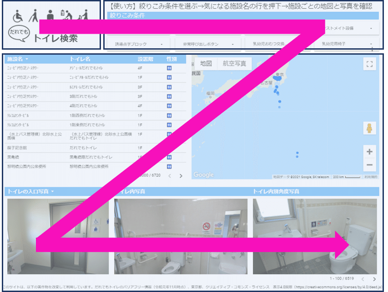Go to next page of toilet photos
Image resolution: width=388 pixels, height=292 pixels.
374,279
